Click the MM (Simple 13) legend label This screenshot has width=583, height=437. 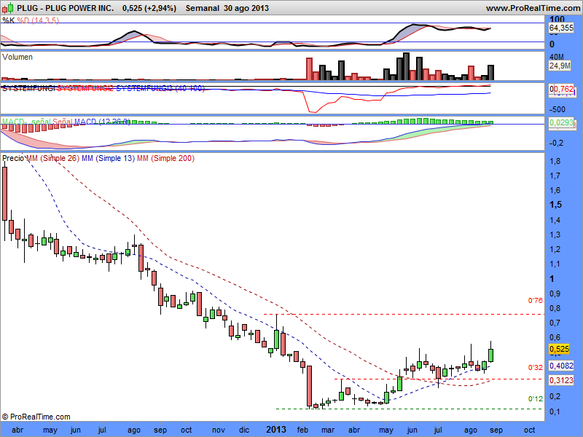pyautogui.click(x=108, y=158)
